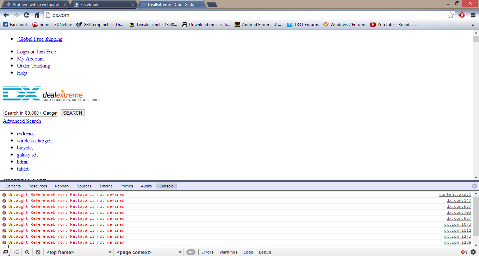Viewport: 479px width, 256px height.
Task: Click the DealExtreme logo
Action: pyautogui.click(x=52, y=94)
